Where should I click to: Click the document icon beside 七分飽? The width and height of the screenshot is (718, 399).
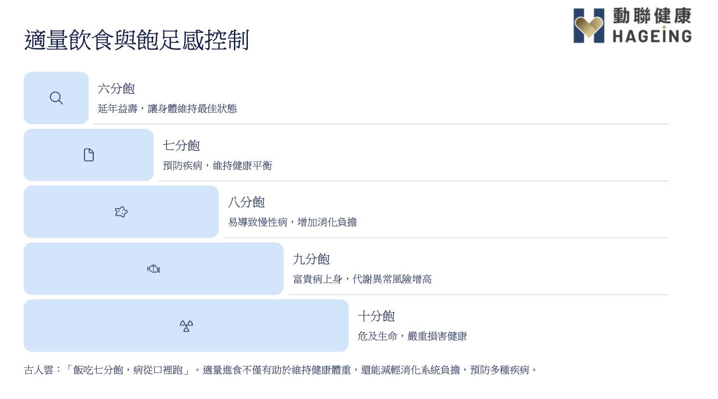[x=89, y=155]
